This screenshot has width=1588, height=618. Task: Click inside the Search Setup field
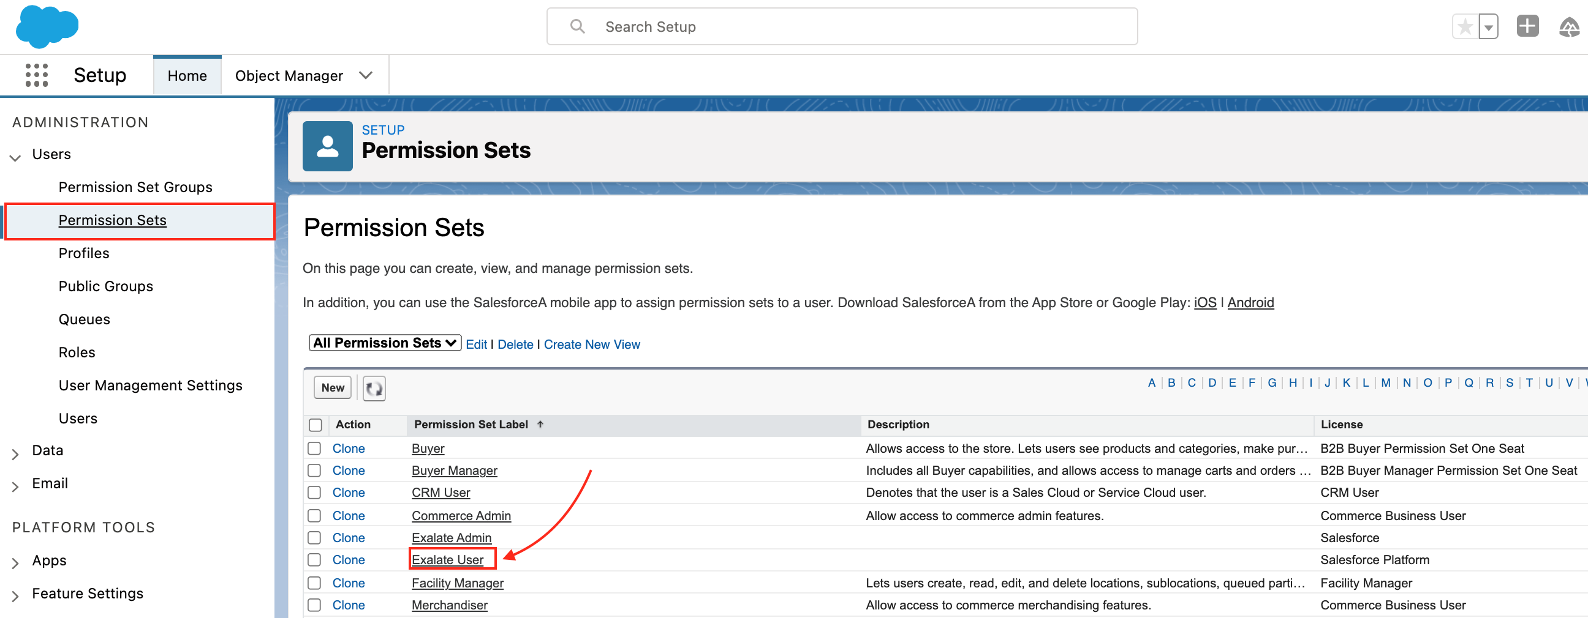[x=842, y=26]
